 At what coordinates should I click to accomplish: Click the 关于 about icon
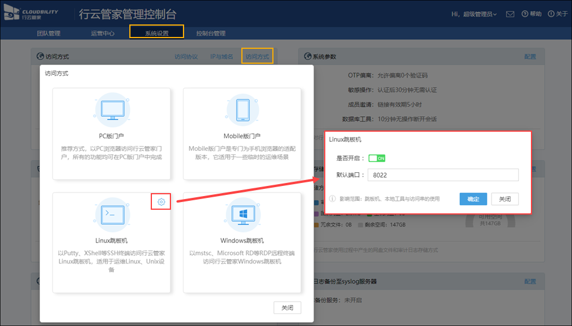(552, 14)
